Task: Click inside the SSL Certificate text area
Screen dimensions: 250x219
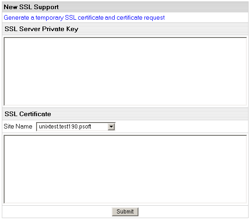Action: [125, 169]
